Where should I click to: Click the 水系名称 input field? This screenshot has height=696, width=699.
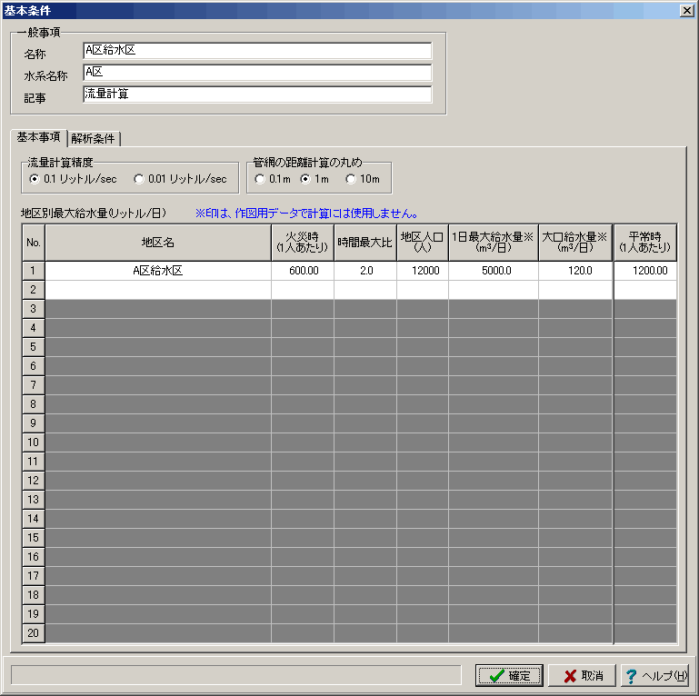pyautogui.click(x=257, y=72)
